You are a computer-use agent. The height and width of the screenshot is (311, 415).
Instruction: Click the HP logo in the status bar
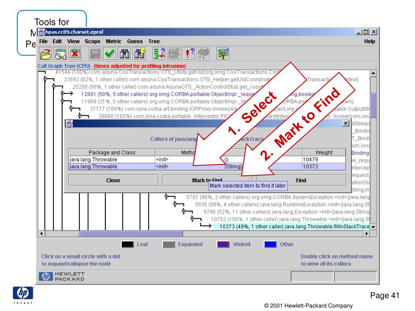(46, 276)
